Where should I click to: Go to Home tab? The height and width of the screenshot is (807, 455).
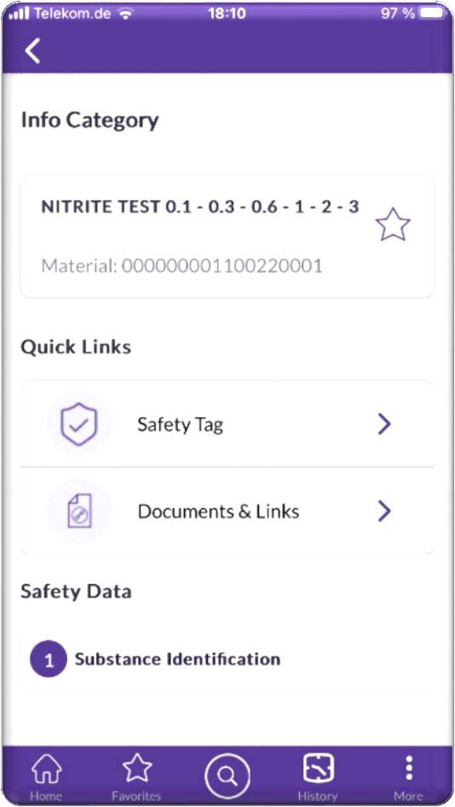46,776
